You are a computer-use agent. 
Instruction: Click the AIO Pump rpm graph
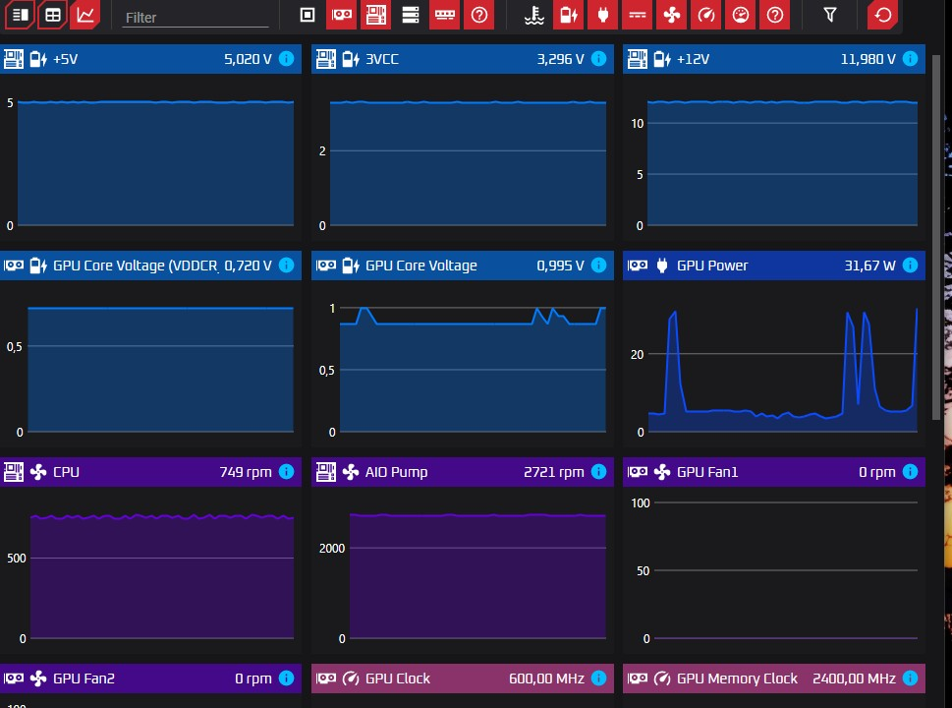477,575
